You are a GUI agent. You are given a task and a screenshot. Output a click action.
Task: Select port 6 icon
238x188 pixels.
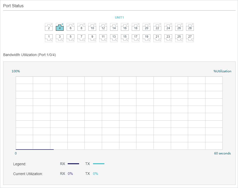pyautogui.click(x=71, y=27)
